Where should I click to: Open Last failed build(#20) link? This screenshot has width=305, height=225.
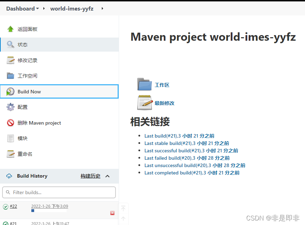tap(187, 158)
